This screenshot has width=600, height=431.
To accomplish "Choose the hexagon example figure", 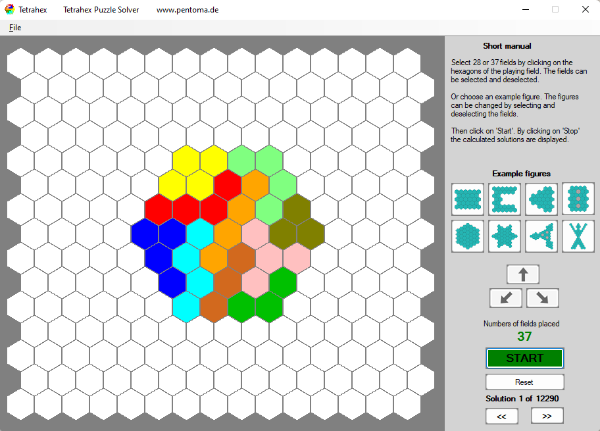I will (x=468, y=236).
